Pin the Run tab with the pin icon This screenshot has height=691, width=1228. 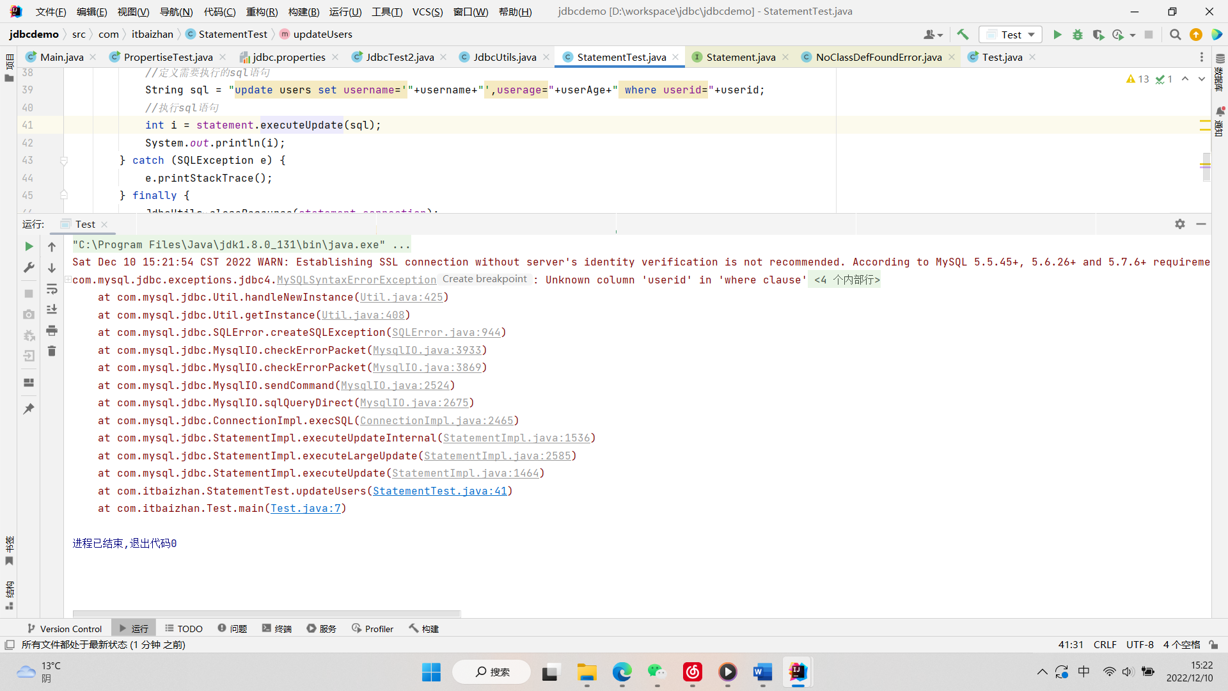[x=29, y=408]
